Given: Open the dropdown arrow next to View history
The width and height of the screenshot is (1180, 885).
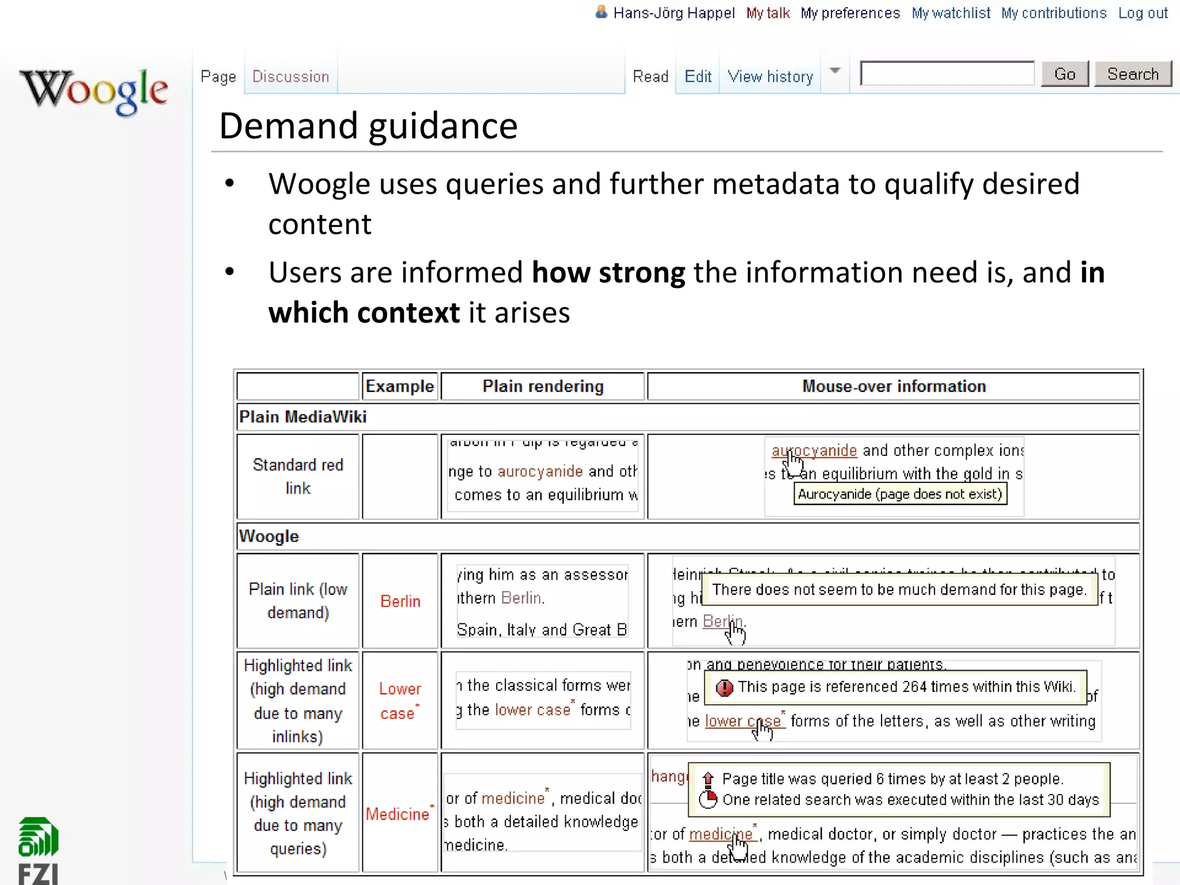Looking at the screenshot, I should 835,71.
